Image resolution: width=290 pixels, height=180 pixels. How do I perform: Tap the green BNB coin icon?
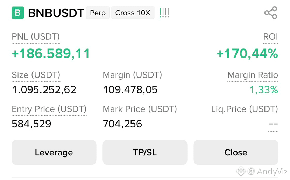coord(18,13)
